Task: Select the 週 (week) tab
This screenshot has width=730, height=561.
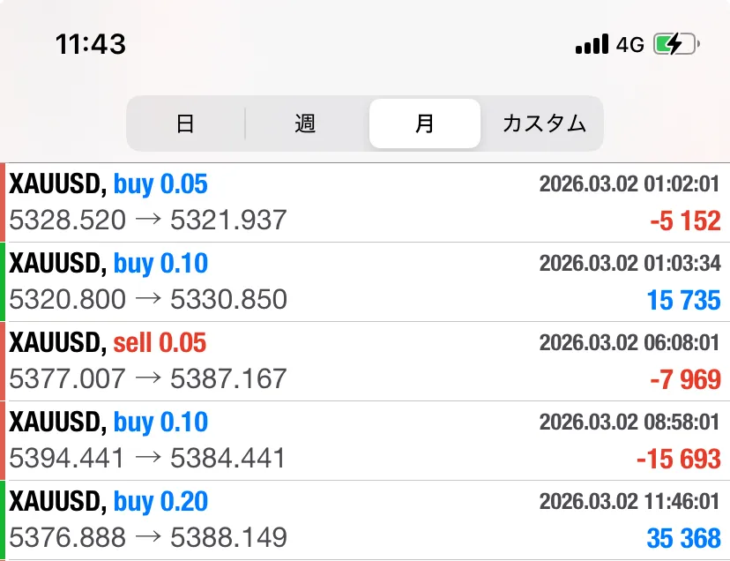Action: click(305, 123)
